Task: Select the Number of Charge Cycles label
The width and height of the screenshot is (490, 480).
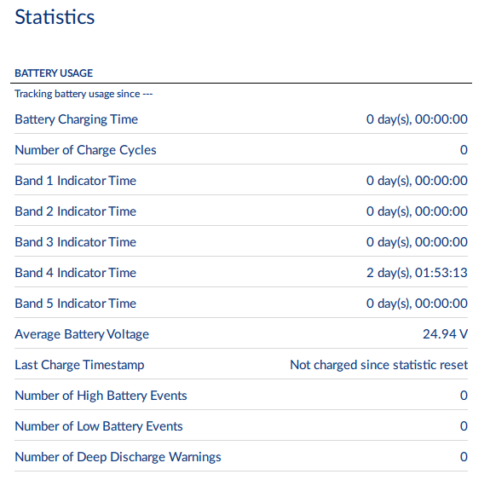Action: point(85,150)
